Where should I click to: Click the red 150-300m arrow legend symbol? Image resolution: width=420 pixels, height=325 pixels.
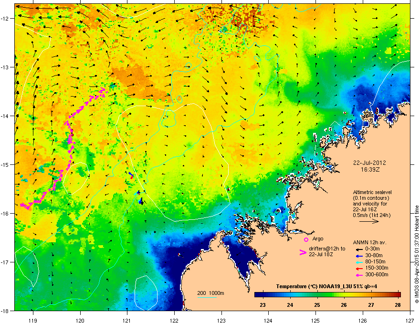pos(359,268)
